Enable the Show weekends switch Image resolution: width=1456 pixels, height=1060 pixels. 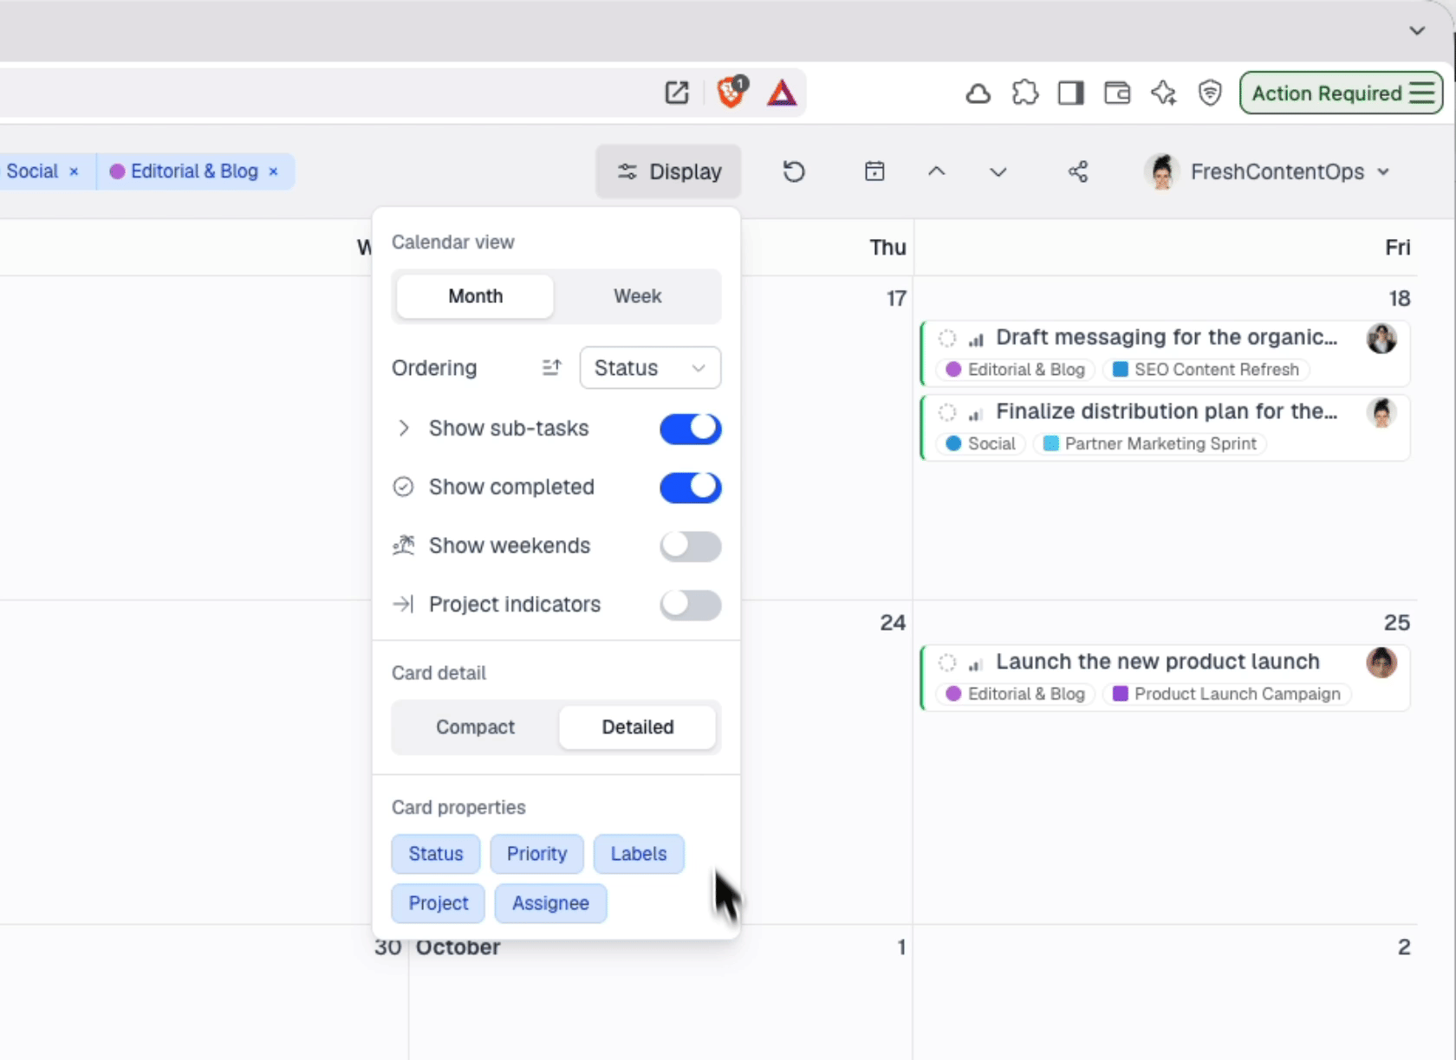691,546
